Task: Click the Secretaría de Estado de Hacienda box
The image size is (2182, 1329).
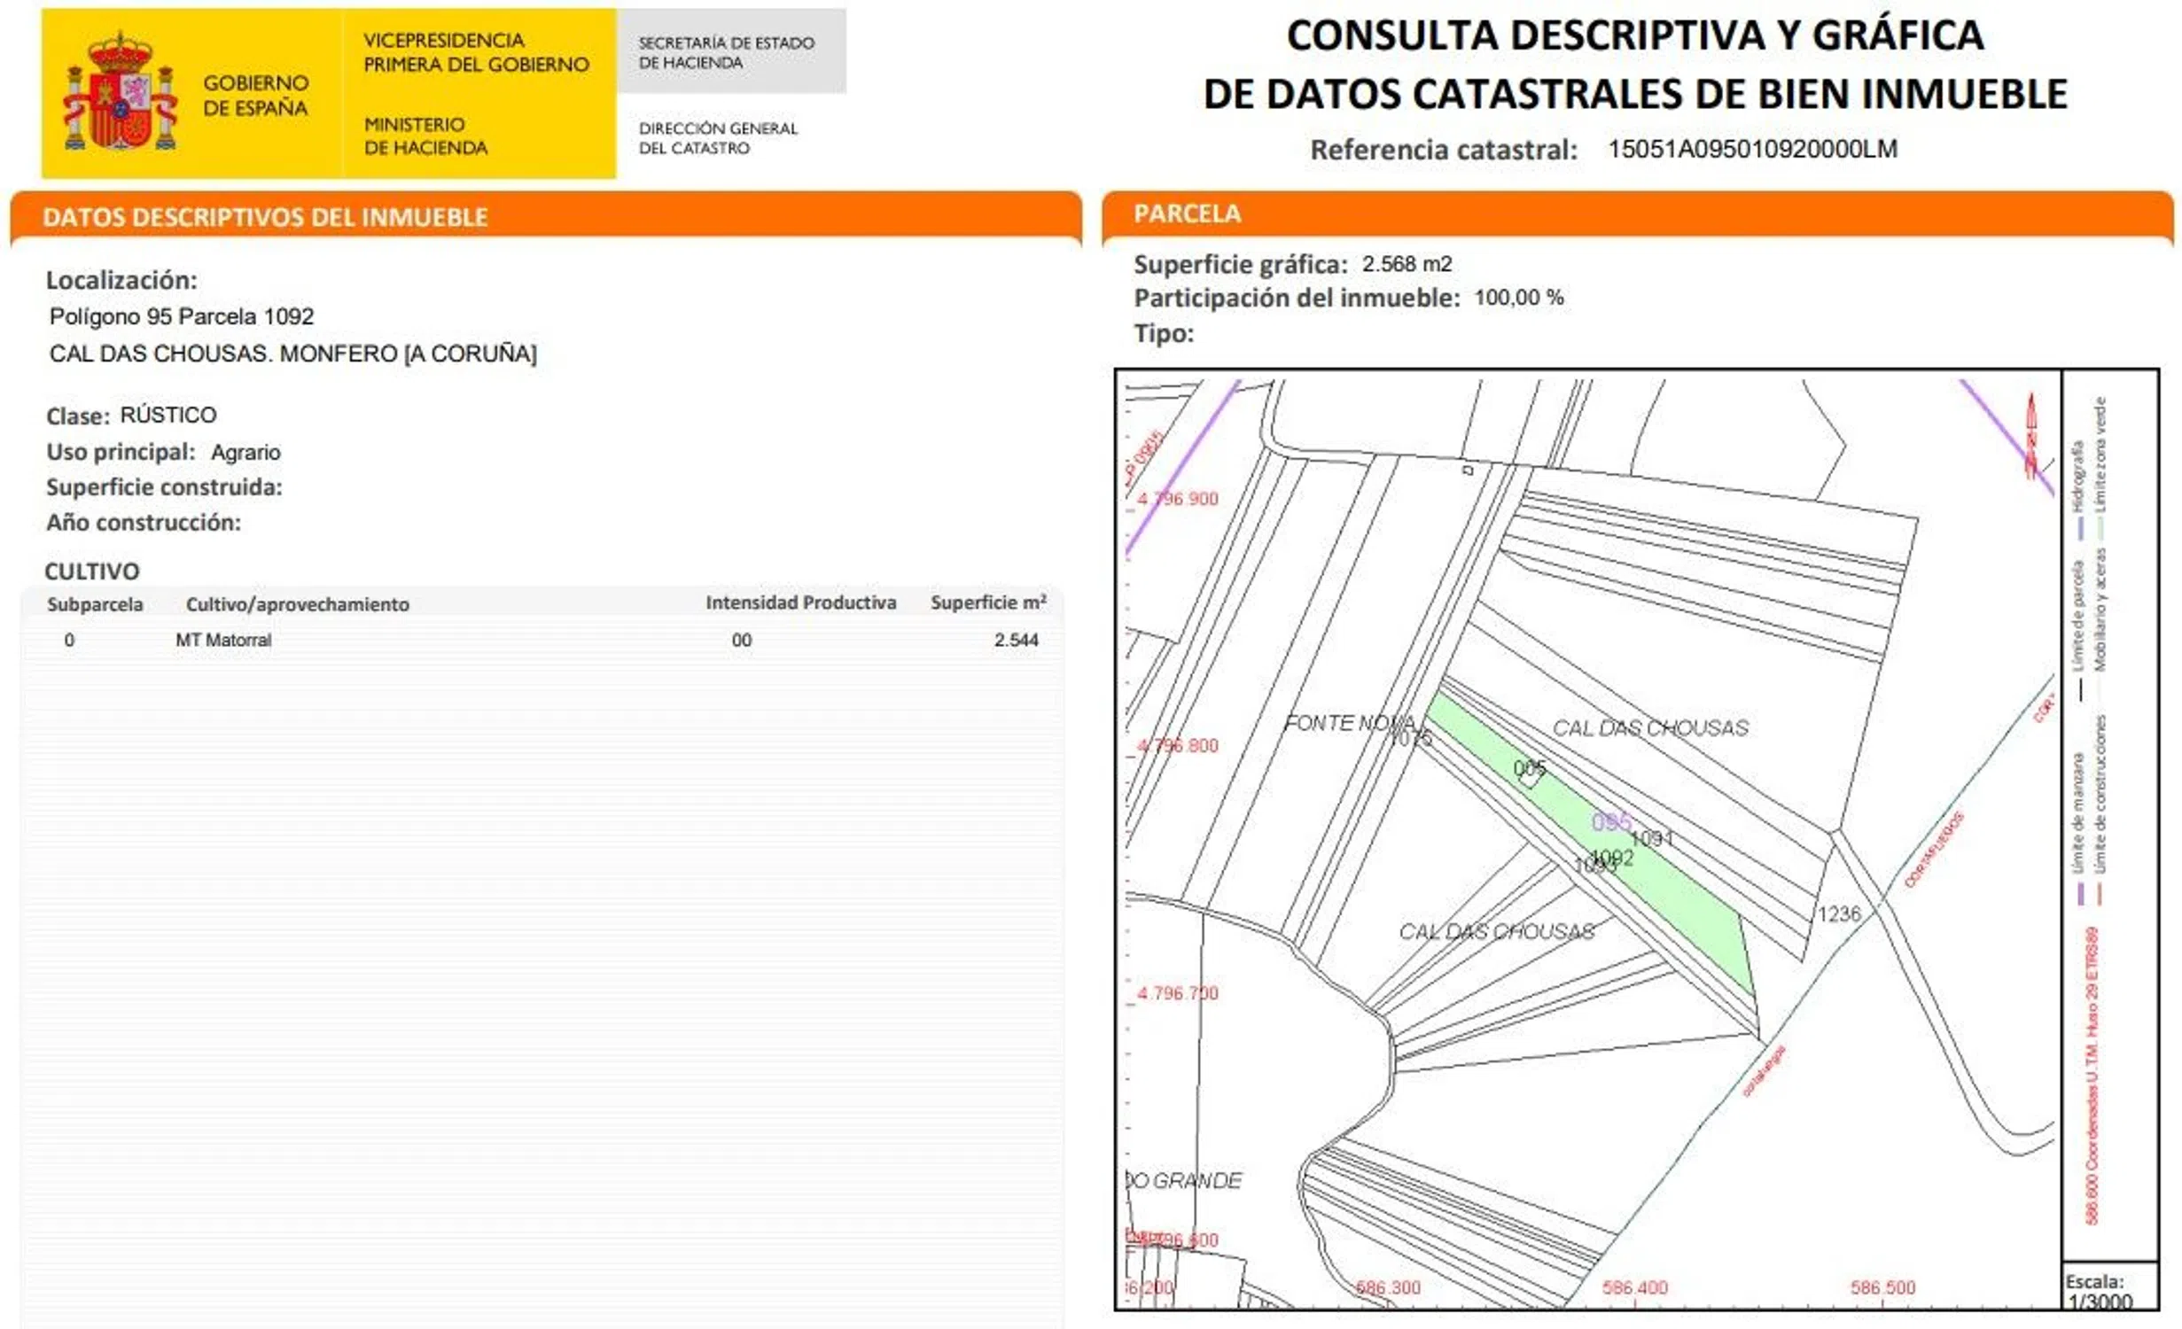Action: (x=731, y=52)
